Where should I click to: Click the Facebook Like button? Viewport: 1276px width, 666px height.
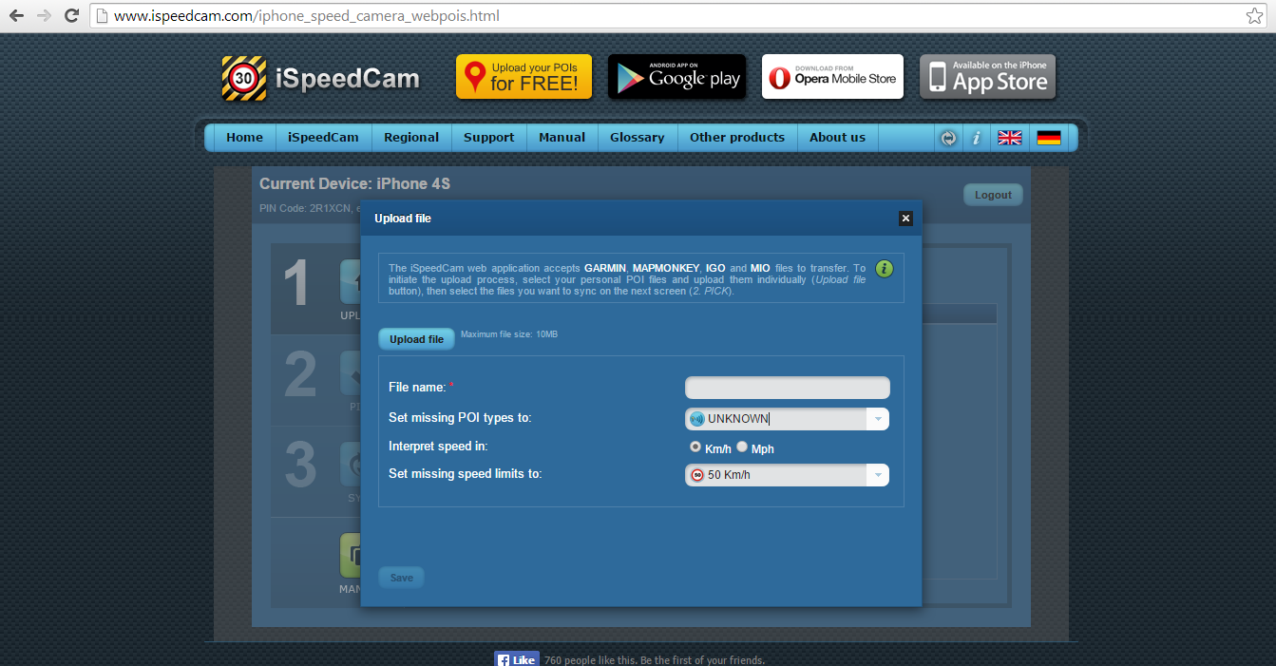point(517,659)
